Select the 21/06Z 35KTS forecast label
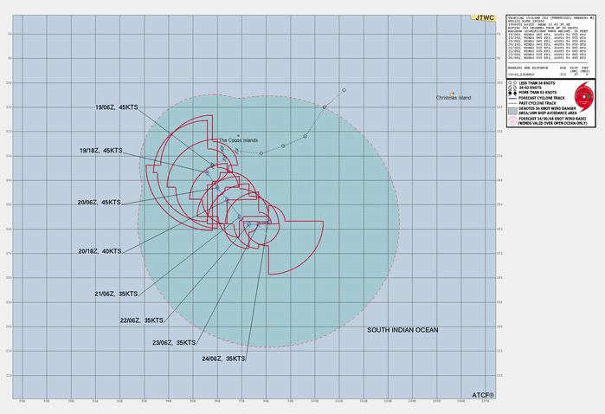 click(x=117, y=294)
